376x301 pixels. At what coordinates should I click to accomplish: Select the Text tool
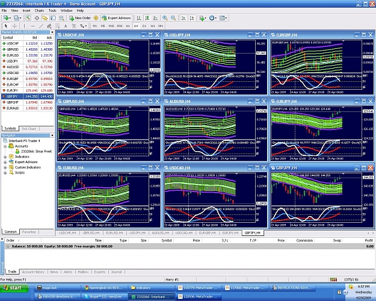(66, 26)
